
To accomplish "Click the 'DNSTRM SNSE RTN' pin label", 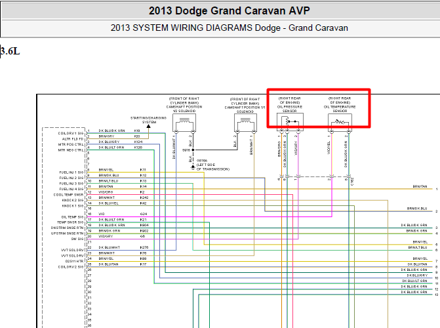I will [68, 228].
